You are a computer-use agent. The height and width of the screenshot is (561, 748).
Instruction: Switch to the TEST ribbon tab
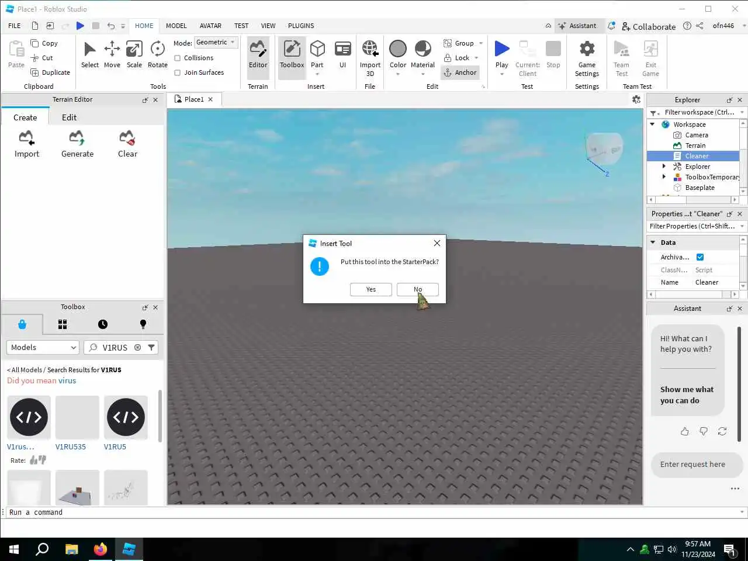(x=241, y=26)
